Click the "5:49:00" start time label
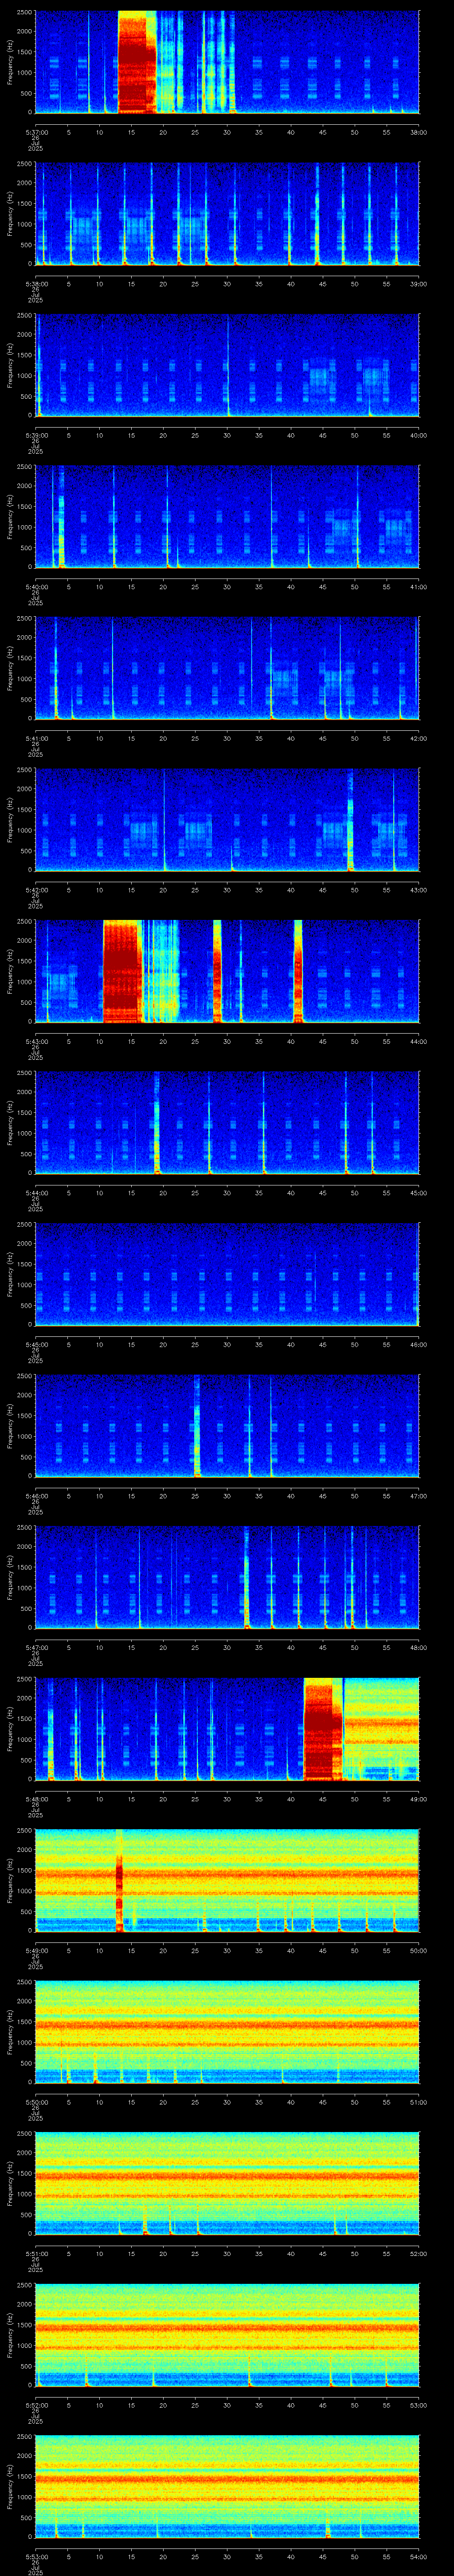The width and height of the screenshot is (454, 2576). (x=36, y=1950)
